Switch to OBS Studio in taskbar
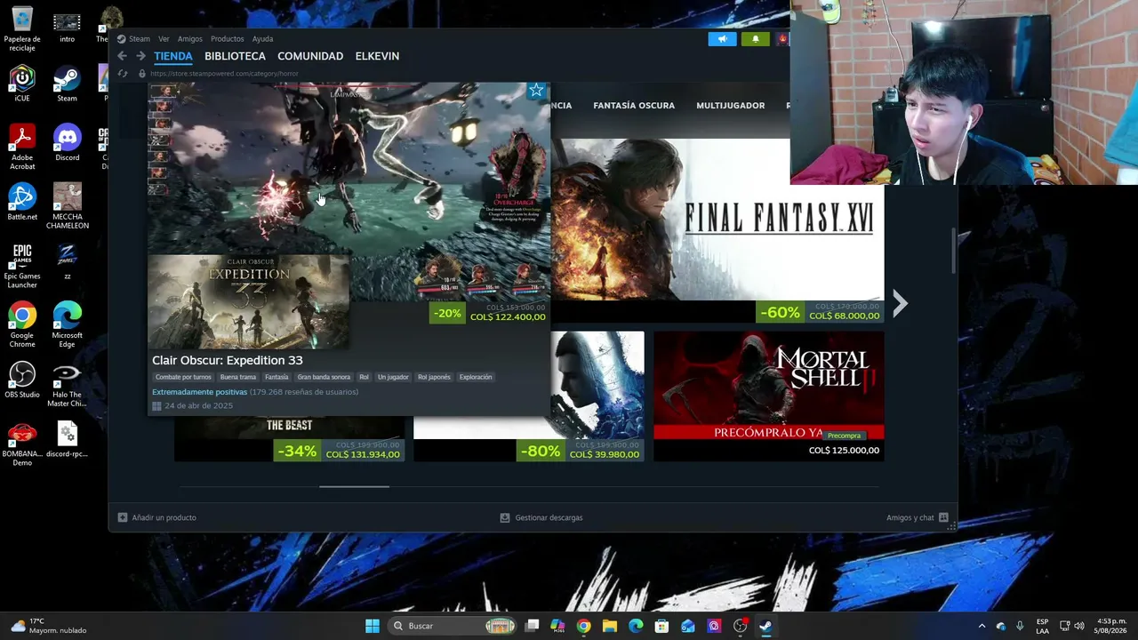This screenshot has width=1138, height=640. point(740,626)
